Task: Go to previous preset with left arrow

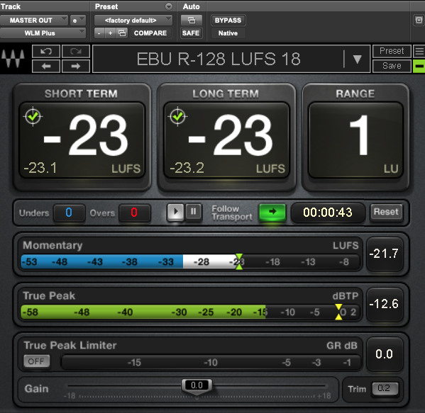Action: [x=46, y=66]
